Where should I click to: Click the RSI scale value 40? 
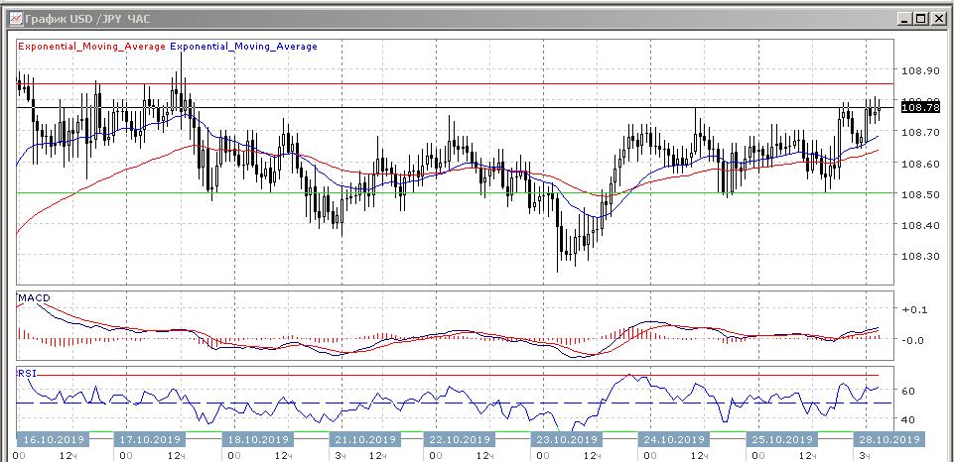(x=907, y=419)
